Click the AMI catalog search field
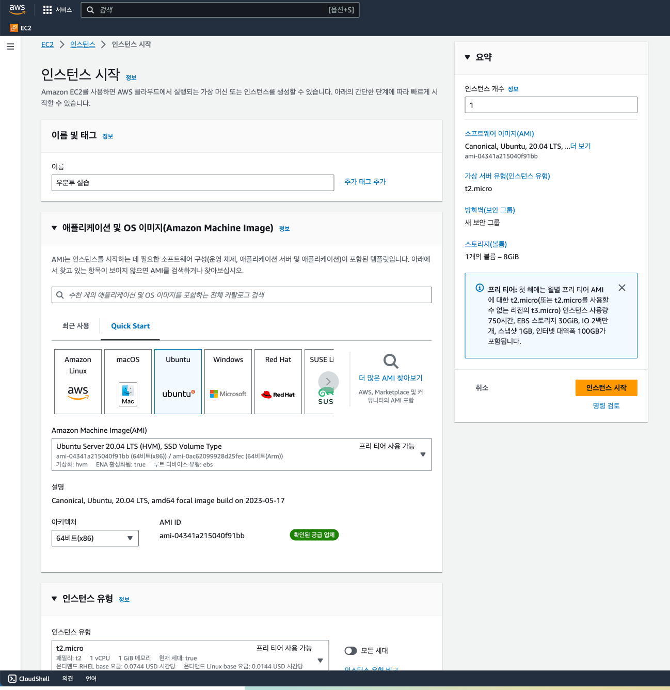This screenshot has height=690, width=670. [242, 295]
